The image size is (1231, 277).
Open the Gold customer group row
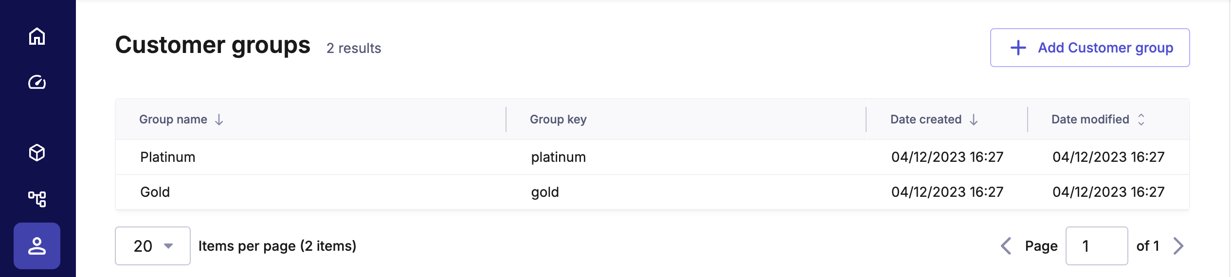[x=155, y=192]
